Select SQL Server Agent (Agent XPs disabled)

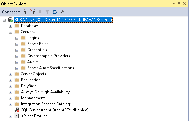pos(55,110)
